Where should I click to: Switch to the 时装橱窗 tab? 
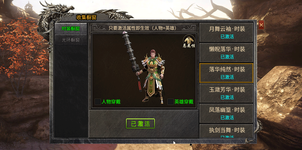click(x=71, y=28)
